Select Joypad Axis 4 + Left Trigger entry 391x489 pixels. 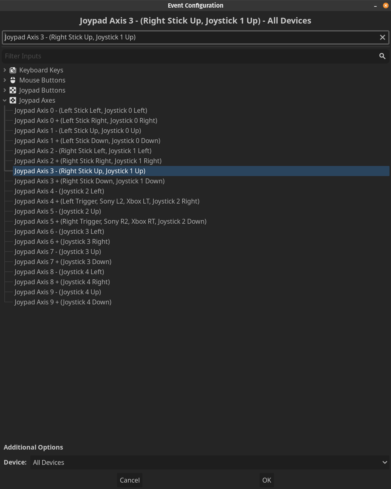point(107,201)
